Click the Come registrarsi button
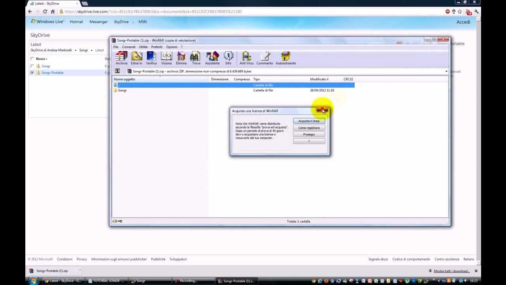Image resolution: width=506 pixels, height=285 pixels. tap(309, 128)
